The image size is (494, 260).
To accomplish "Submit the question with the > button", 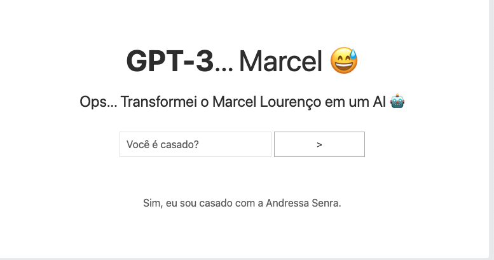I will 319,144.
